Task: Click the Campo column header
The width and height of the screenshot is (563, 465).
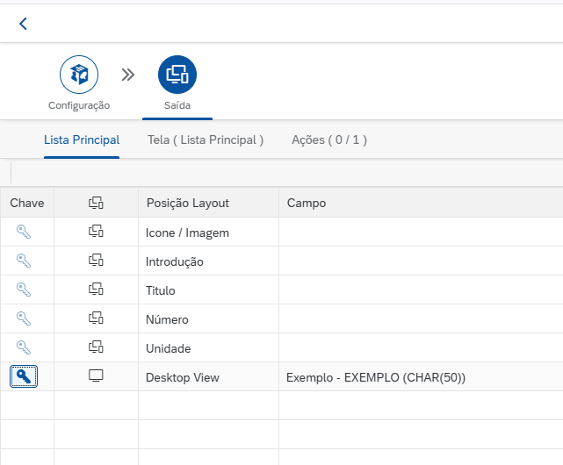Action: [421, 203]
